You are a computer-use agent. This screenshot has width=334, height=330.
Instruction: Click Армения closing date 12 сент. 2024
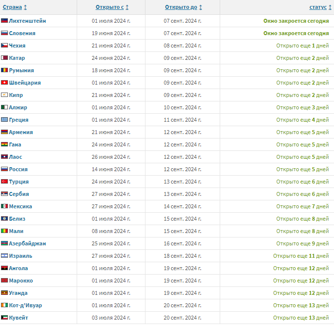pyautogui.click(x=183, y=132)
